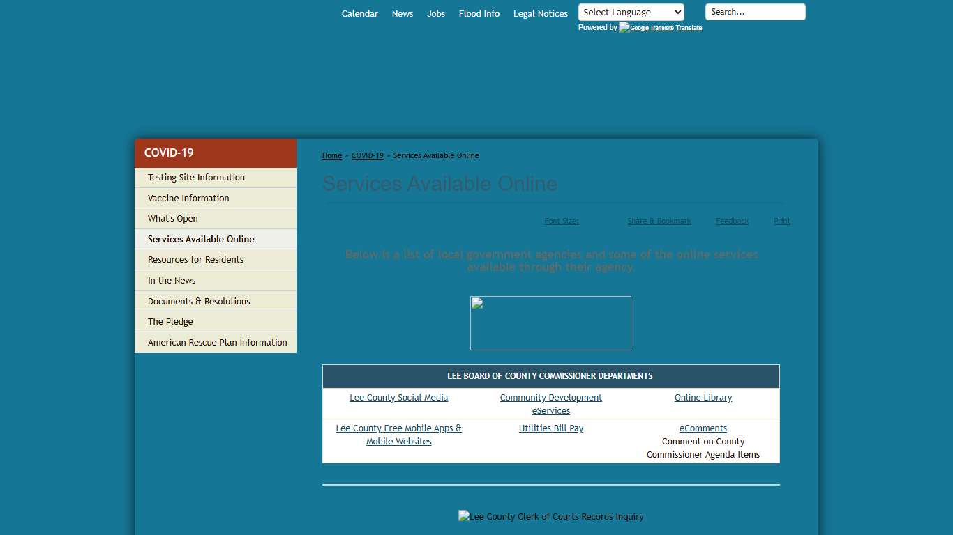Screen dimensions: 953x535
Task: Open the Select Language dropdown
Action: click(630, 11)
